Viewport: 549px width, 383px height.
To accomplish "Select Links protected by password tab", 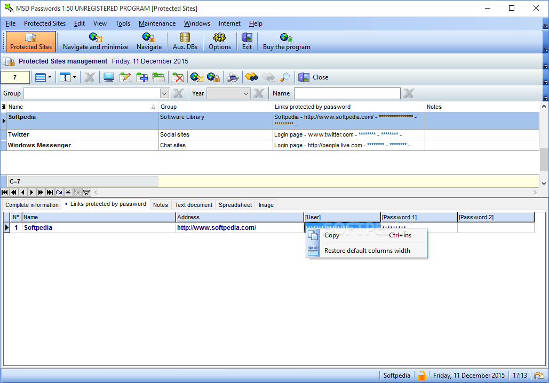I will point(106,204).
